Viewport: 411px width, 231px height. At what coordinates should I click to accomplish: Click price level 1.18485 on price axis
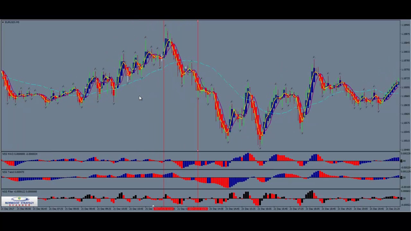tap(406, 150)
